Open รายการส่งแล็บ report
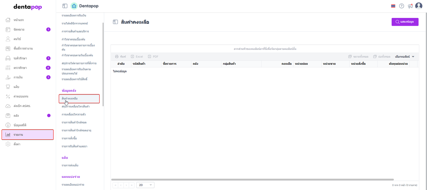The height and width of the screenshot is (190, 427). click(x=70, y=165)
